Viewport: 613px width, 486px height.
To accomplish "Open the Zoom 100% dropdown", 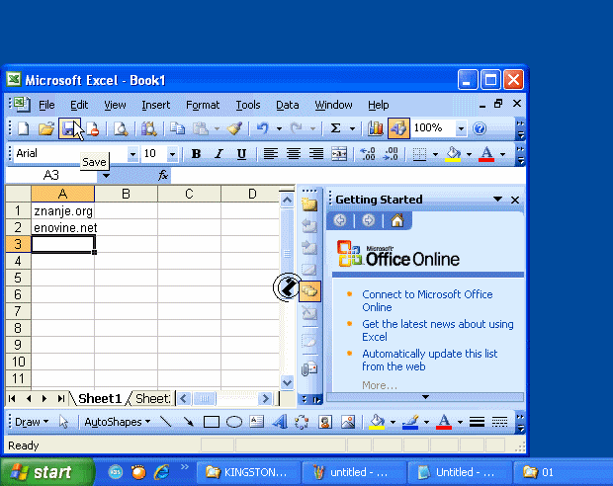I will pyautogui.click(x=462, y=128).
